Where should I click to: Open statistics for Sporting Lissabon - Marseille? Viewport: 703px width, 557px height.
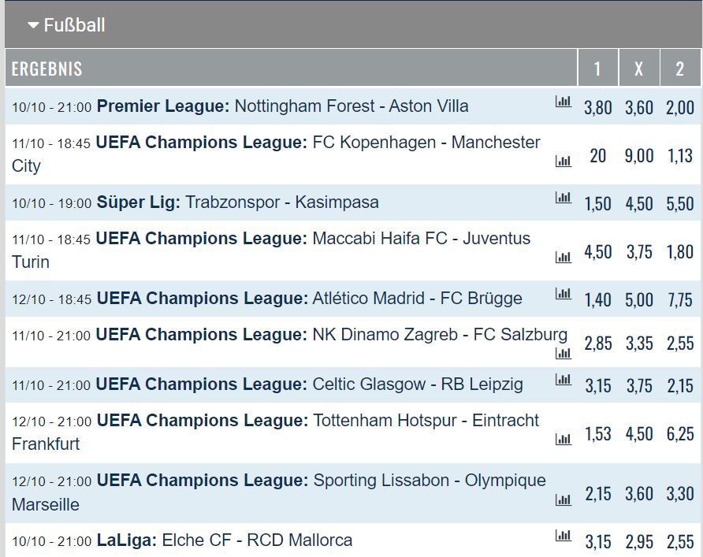click(563, 499)
